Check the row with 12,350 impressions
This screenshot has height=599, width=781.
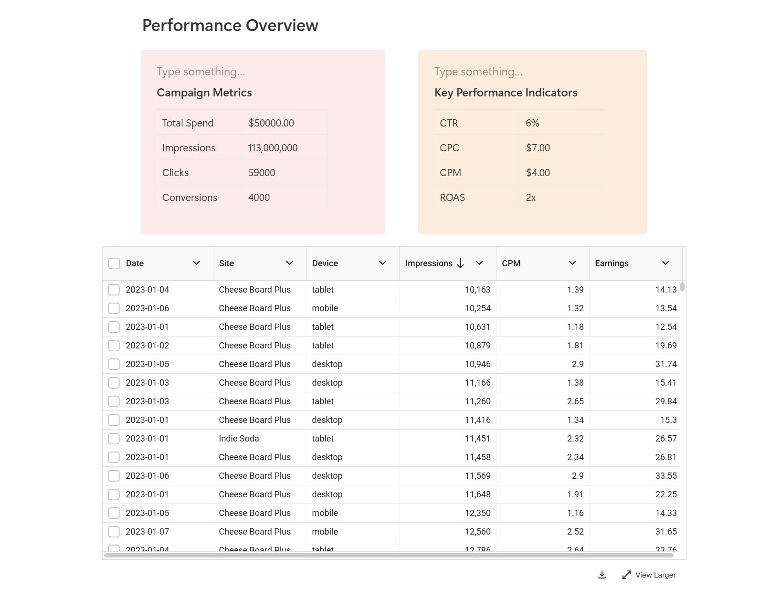[x=114, y=513]
